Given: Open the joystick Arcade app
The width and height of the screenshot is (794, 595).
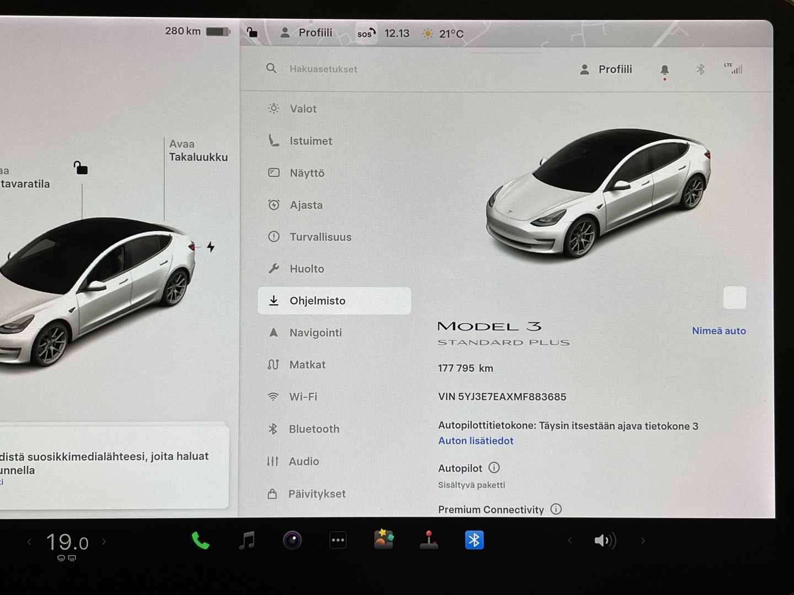Looking at the screenshot, I should point(429,540).
